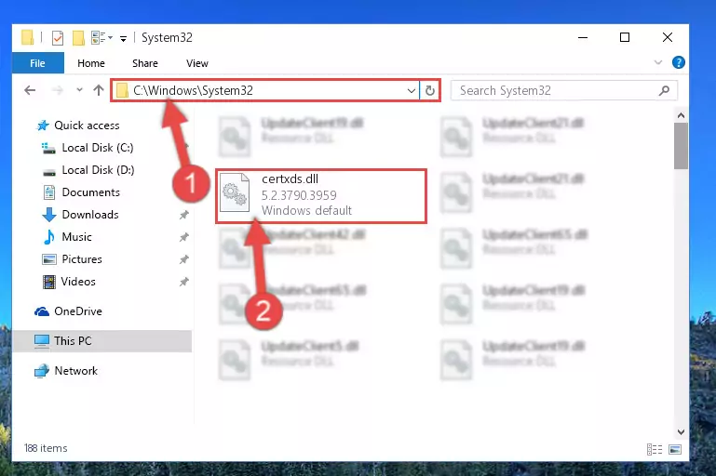The image size is (716, 476).
Task: Switch to Details view icon in status bar
Action: tap(655, 450)
